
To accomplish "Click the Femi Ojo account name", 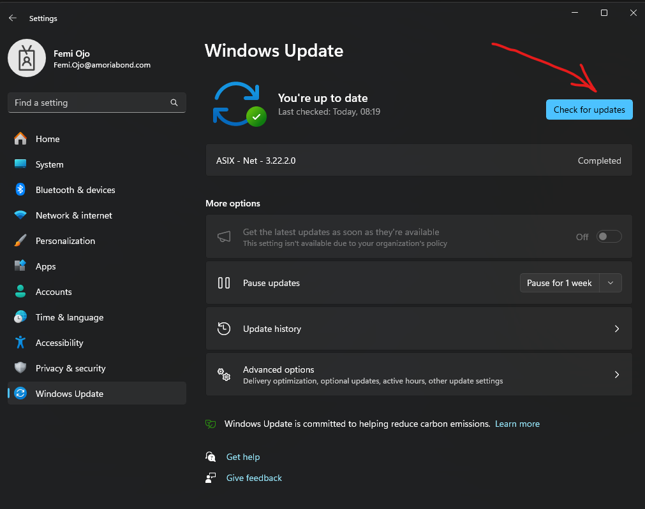I will (71, 54).
